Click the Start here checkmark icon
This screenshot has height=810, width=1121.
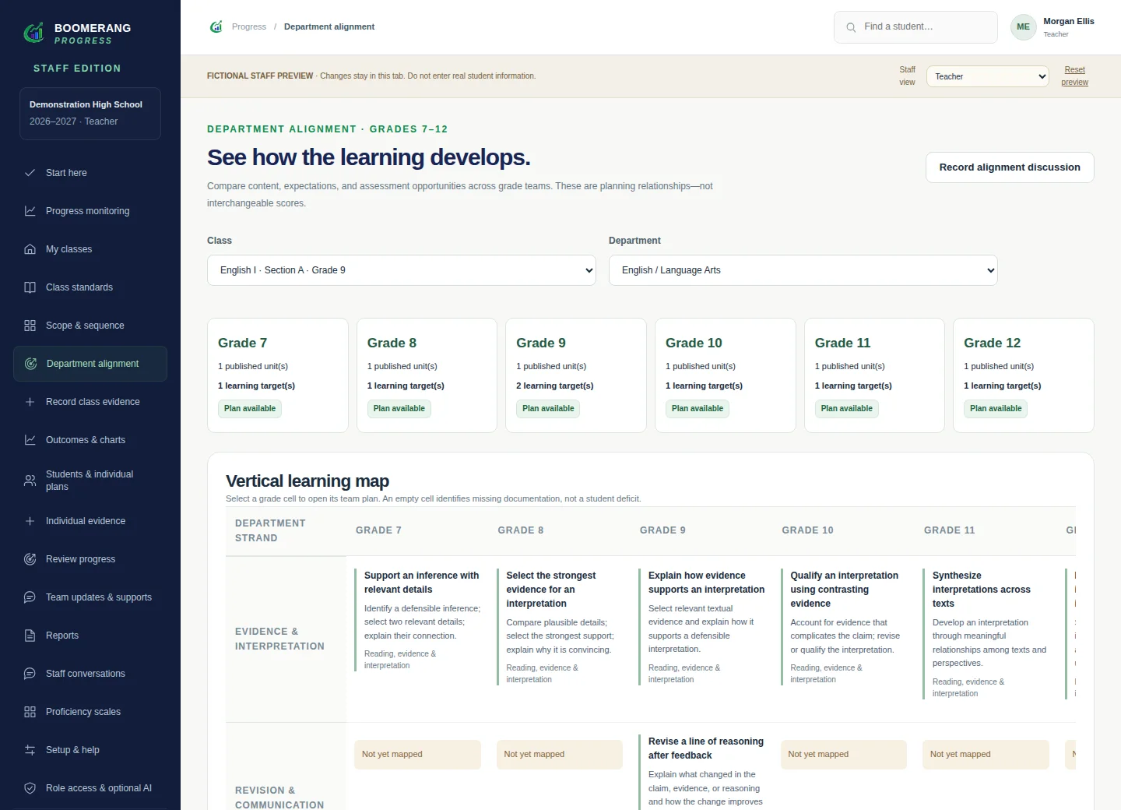pos(30,173)
